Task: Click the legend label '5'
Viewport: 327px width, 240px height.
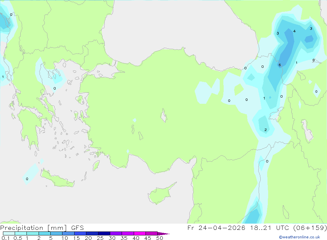Action: click(51, 238)
